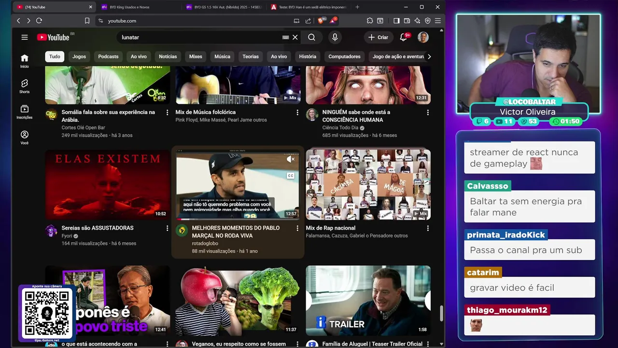Screen dimensions: 618x348
Task: Go forward in the browser
Action: 28,21
